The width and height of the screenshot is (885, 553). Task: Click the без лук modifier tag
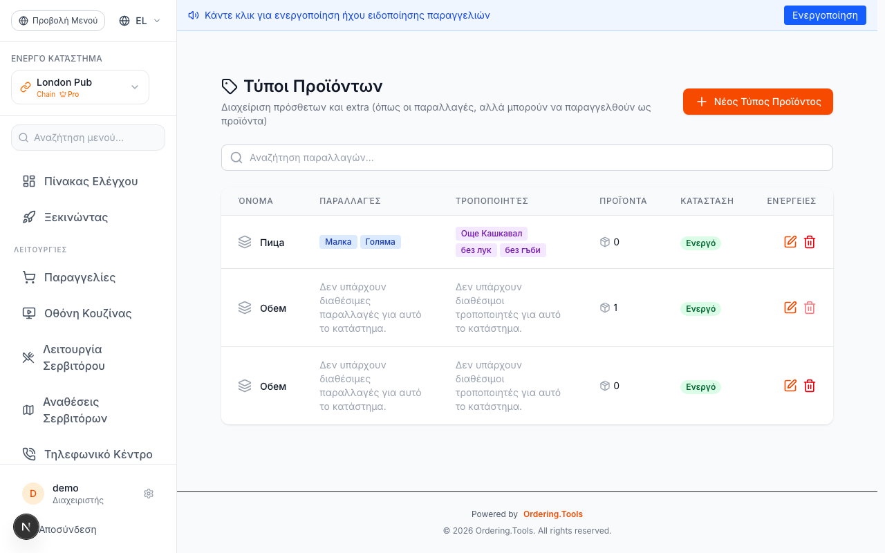coord(476,250)
